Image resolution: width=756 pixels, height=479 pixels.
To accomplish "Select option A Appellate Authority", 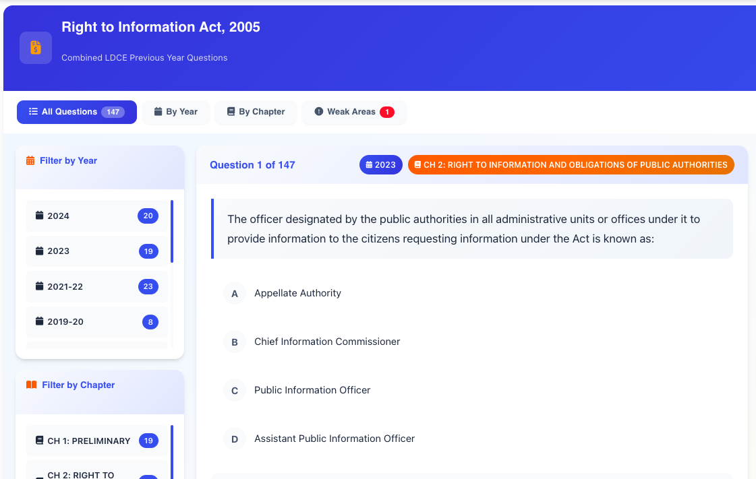I will [297, 293].
